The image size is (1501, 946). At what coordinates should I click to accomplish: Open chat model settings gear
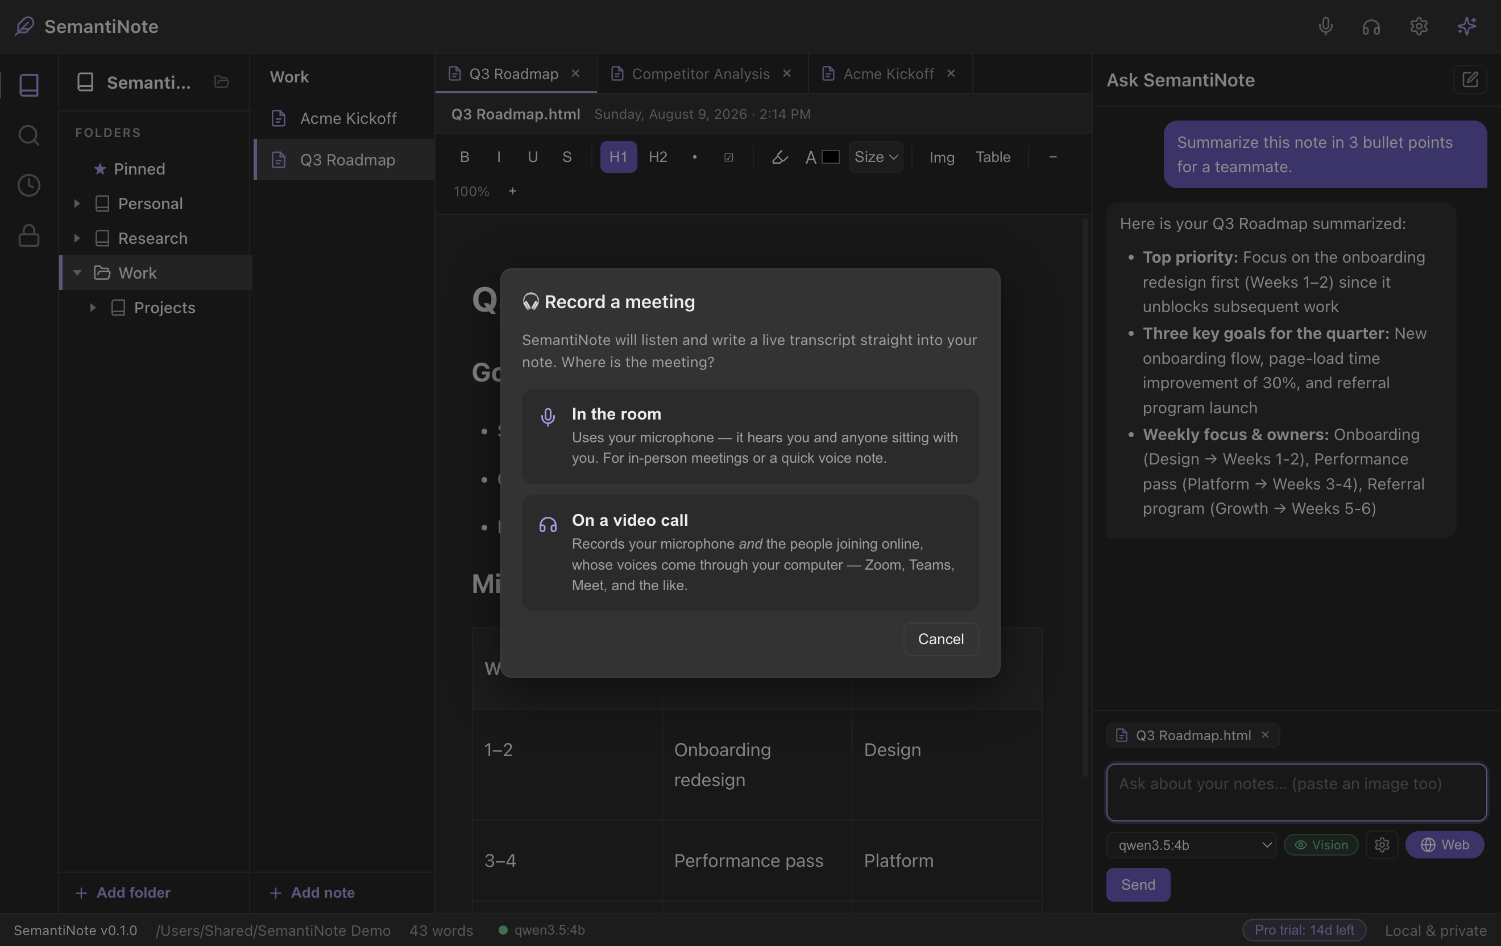click(1382, 844)
